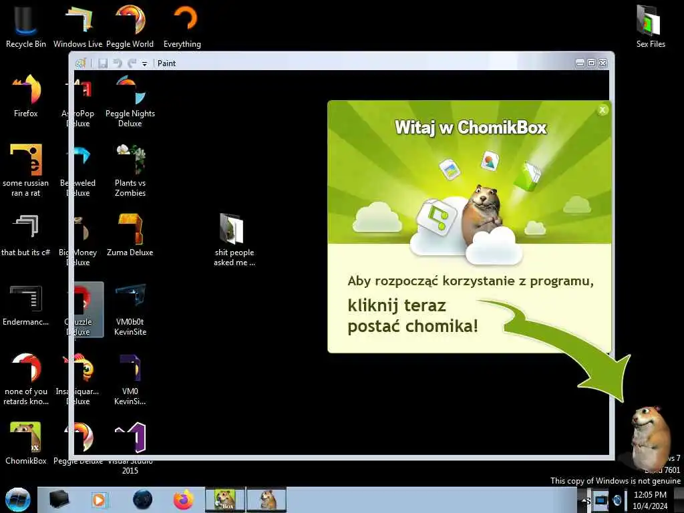Launch Windows Media Player from taskbar
684x513 pixels.
99,500
